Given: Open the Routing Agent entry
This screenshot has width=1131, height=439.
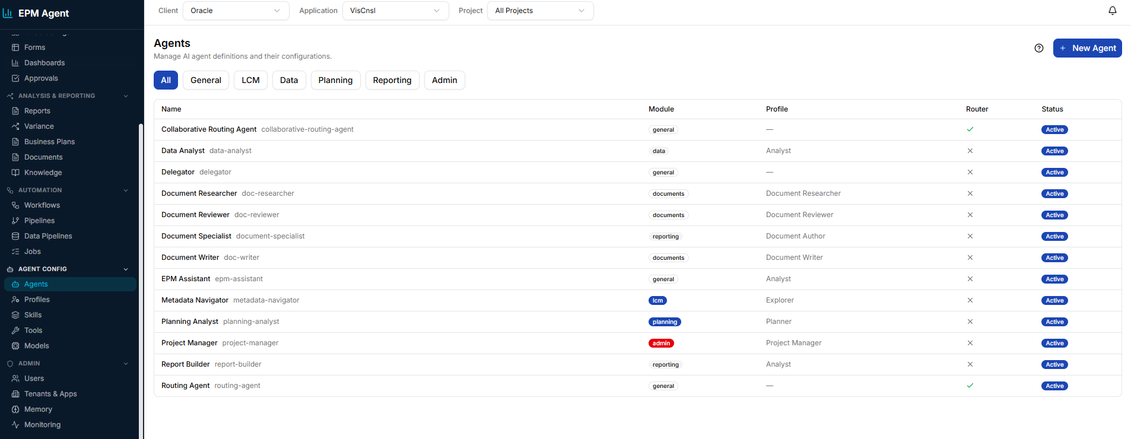Looking at the screenshot, I should (x=637, y=386).
